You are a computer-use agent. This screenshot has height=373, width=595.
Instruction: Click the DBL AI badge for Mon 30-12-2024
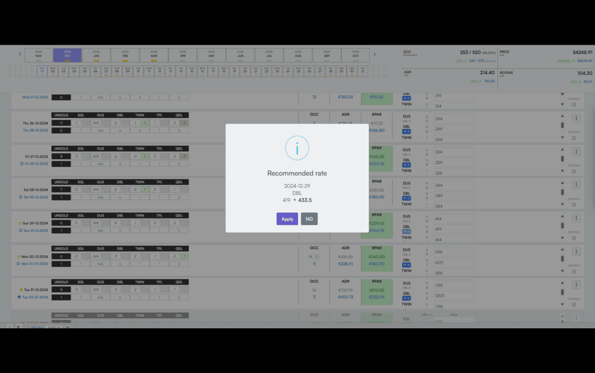tap(406, 265)
